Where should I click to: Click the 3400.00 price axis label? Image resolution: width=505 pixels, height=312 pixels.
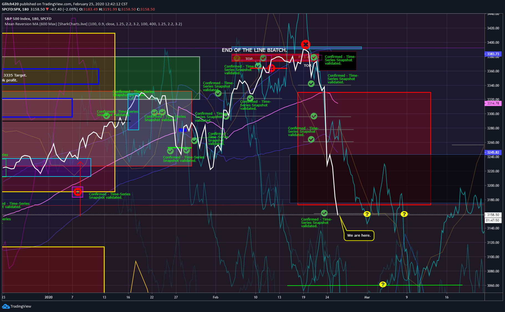click(x=493, y=42)
